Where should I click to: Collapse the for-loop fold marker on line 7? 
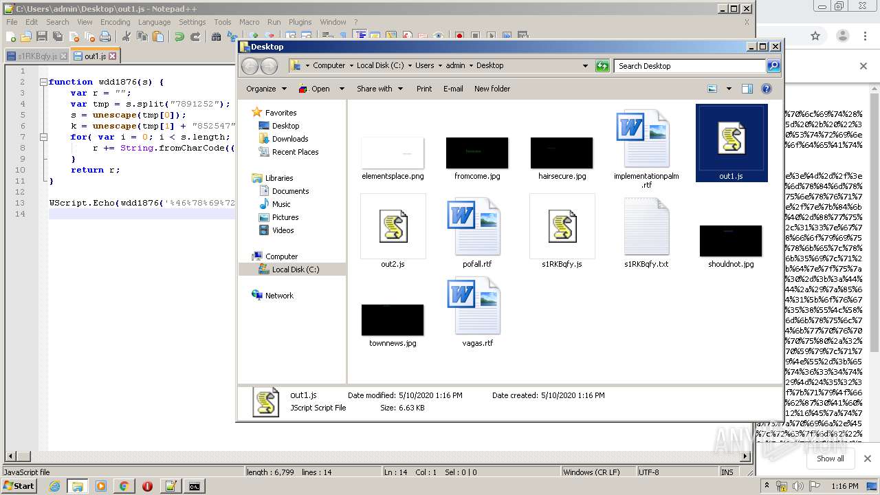(43, 137)
